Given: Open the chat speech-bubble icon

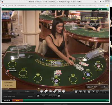Looking at the screenshot, I should 80,92.
